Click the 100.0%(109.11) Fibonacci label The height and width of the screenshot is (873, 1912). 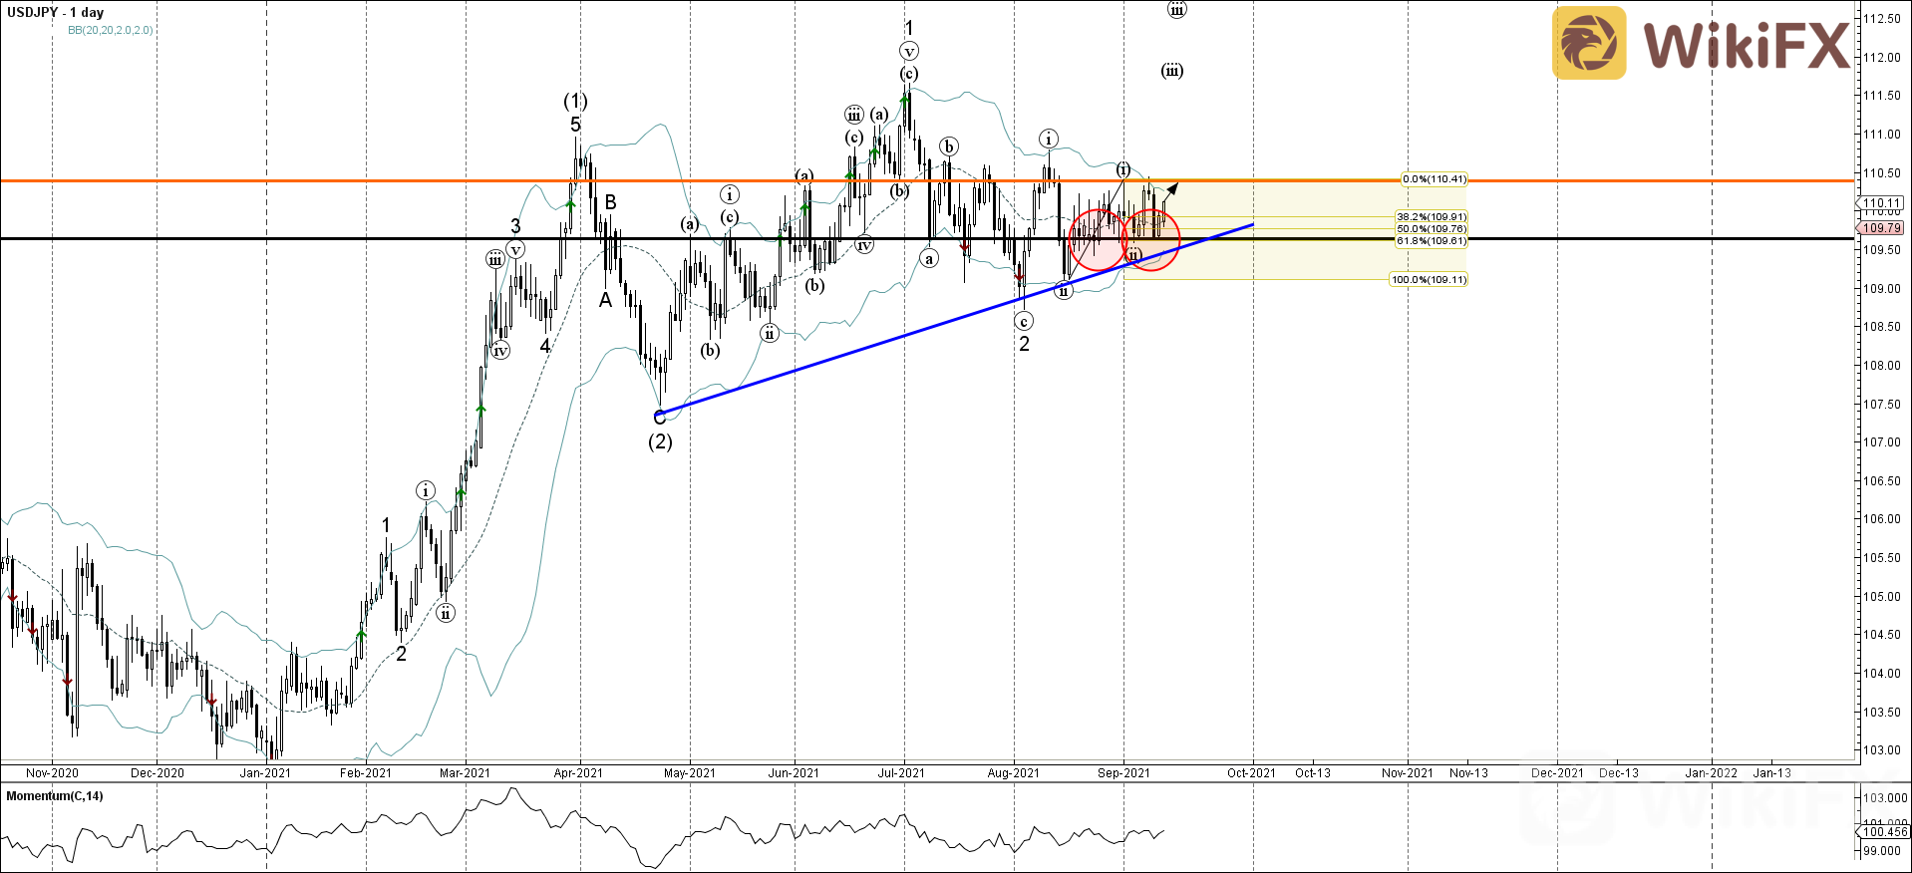click(x=1429, y=279)
